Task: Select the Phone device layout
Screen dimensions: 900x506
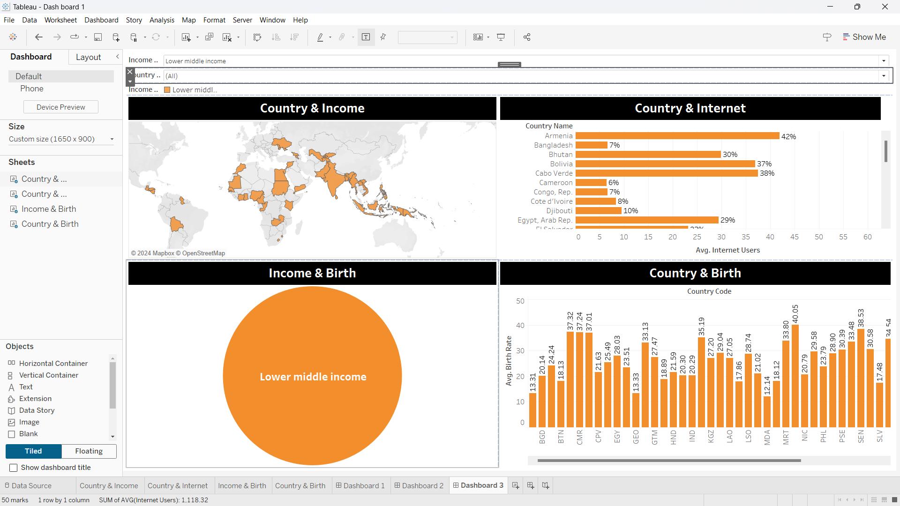Action: pyautogui.click(x=32, y=89)
